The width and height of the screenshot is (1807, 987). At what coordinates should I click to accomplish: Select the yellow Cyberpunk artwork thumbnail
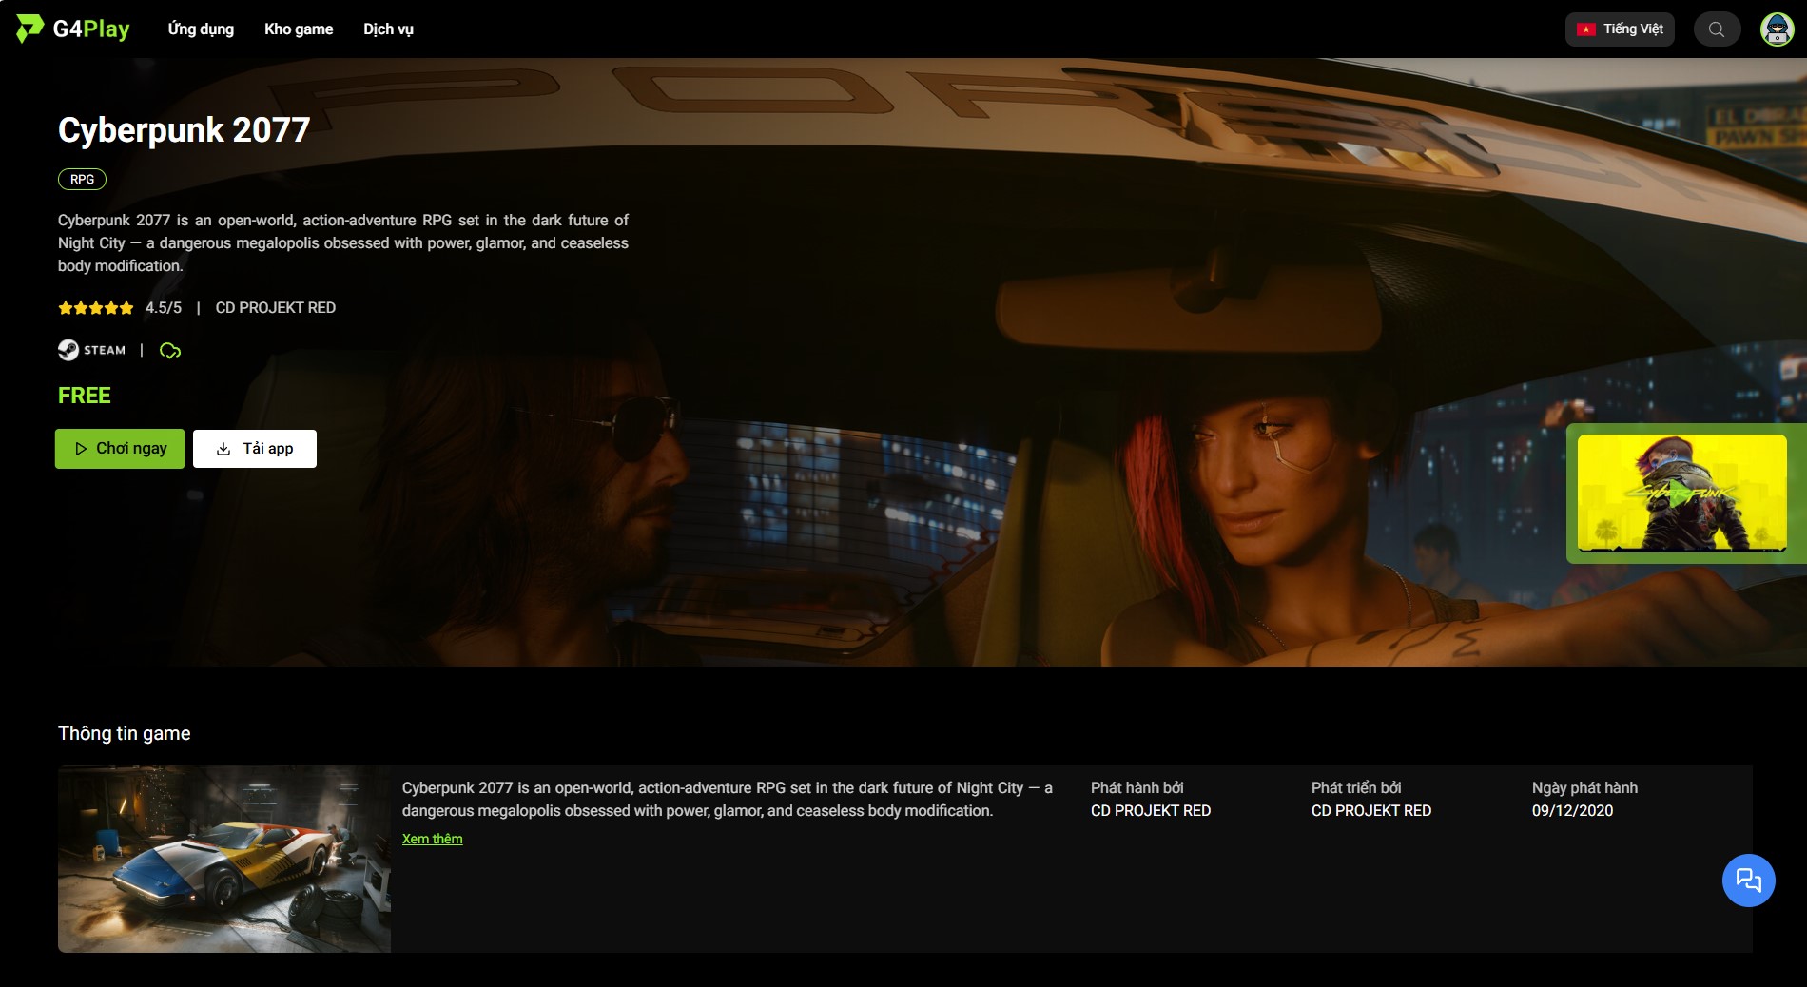point(1681,493)
